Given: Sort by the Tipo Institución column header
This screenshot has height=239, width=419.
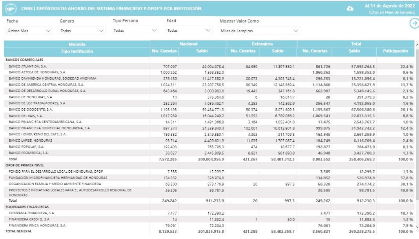Looking at the screenshot, I should [77, 51].
